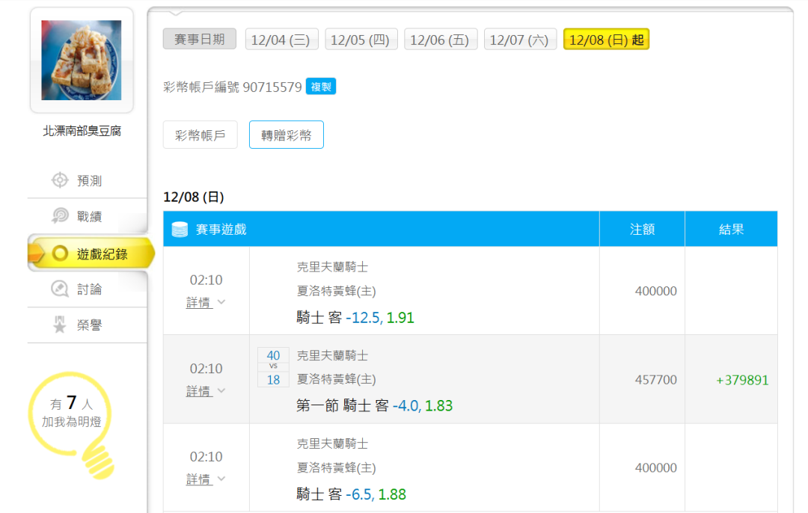Open the 討論 discussion bubble icon

pos(60,289)
